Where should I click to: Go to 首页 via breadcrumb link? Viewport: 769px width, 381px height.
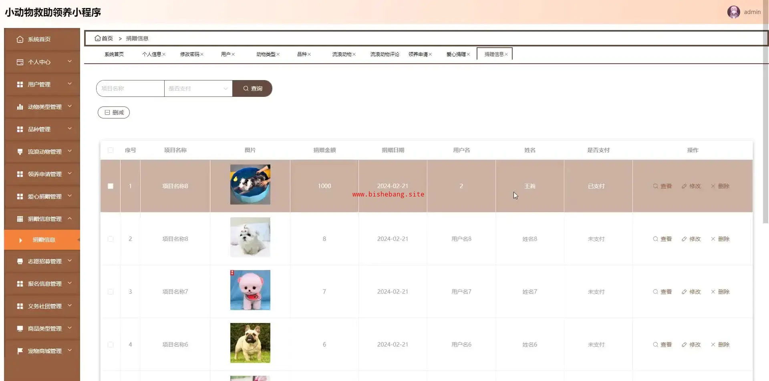pyautogui.click(x=107, y=38)
